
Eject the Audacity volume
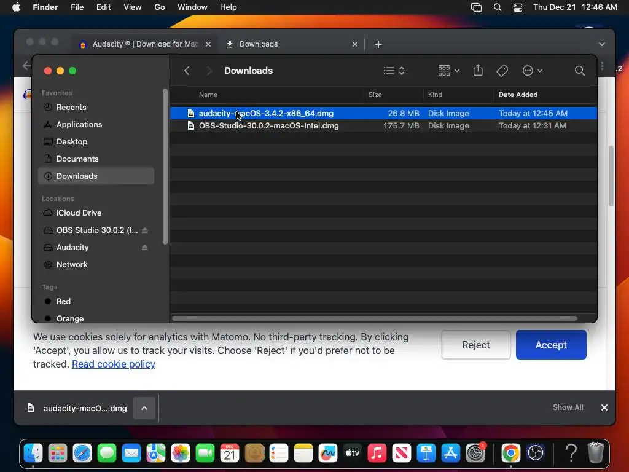145,248
